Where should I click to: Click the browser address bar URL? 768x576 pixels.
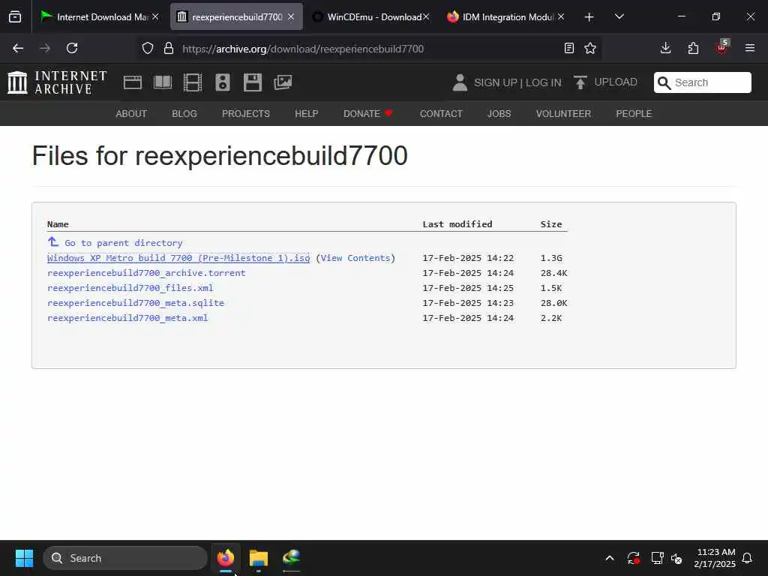(x=303, y=49)
